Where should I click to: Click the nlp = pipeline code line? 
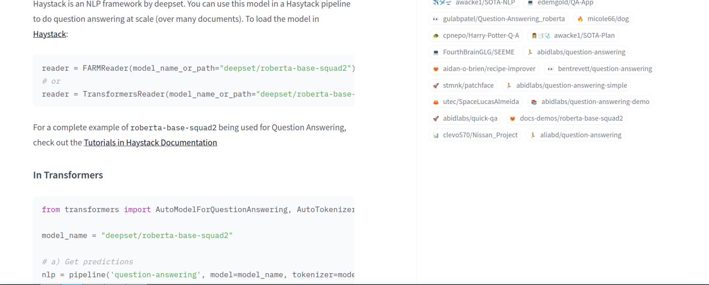coord(198,275)
